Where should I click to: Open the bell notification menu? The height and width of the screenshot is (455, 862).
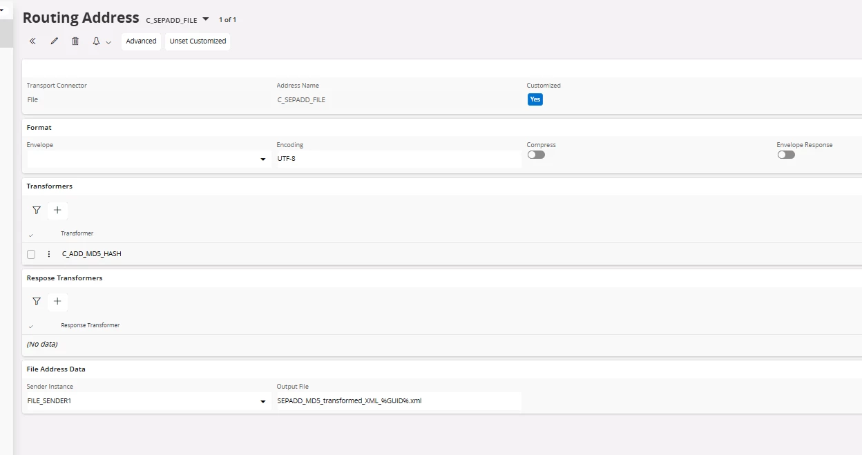point(102,41)
